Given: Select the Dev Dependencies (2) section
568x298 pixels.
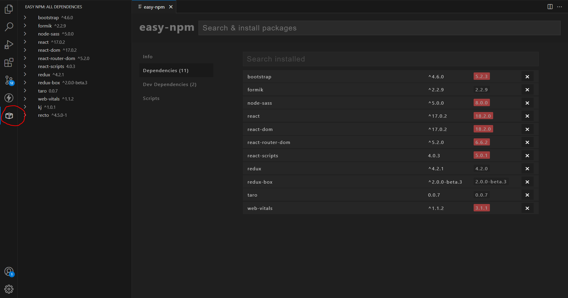Looking at the screenshot, I should [x=176, y=84].
